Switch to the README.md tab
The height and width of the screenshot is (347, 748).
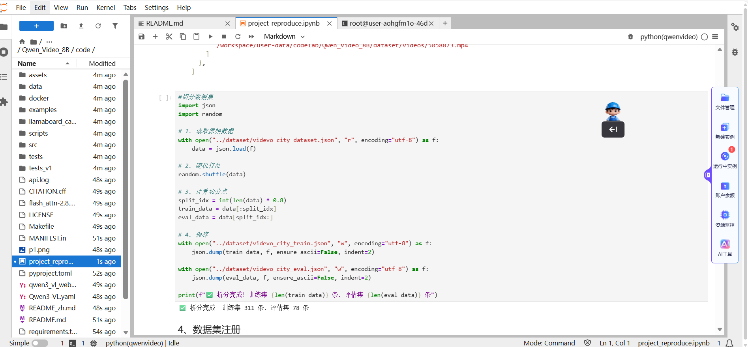click(165, 24)
